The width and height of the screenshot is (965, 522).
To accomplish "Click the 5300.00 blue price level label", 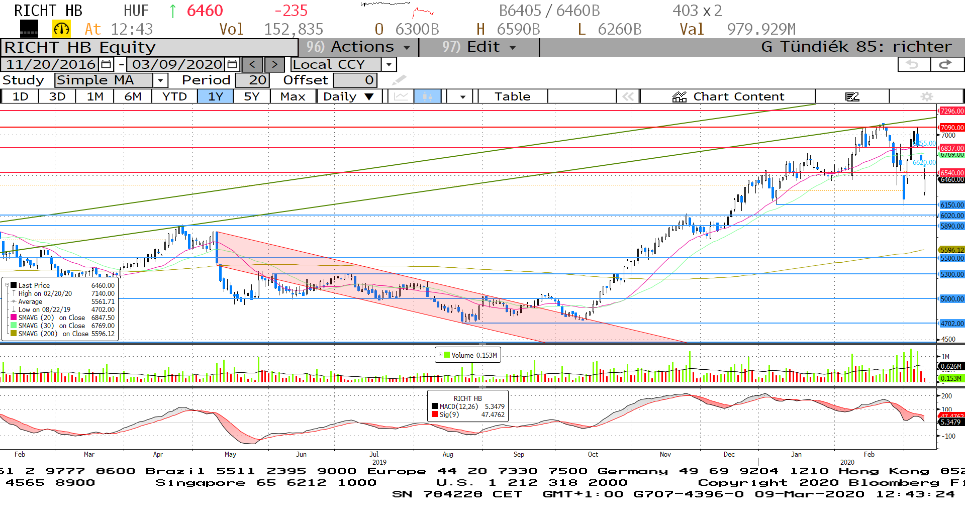I will (x=952, y=274).
